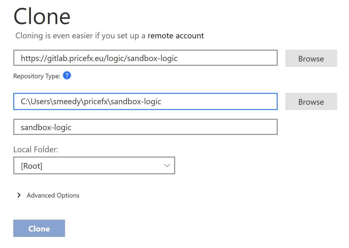349x248 pixels.
Task: Click the word 'sandbox-logic' in the source URL
Action: (152, 58)
